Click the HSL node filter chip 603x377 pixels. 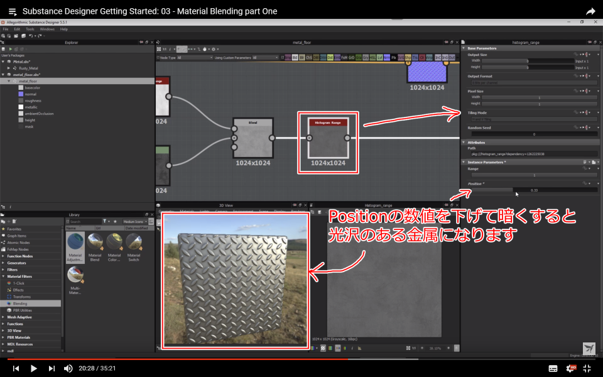point(372,58)
